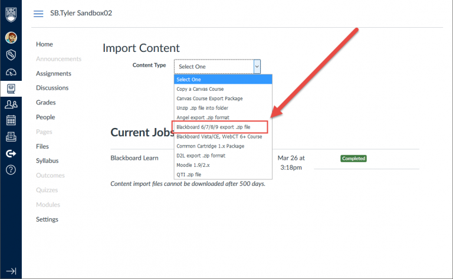The width and height of the screenshot is (453, 279).
Task: Go to the course Home page
Action: pyautogui.click(x=44, y=44)
